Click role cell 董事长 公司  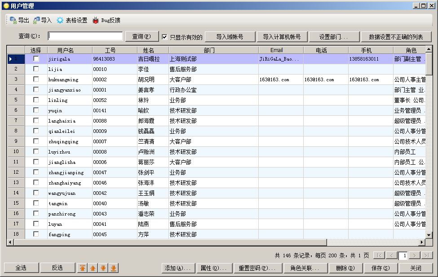pyautogui.click(x=410, y=100)
